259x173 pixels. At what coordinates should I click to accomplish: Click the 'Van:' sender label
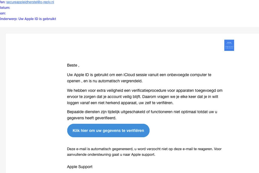coord(3,2)
